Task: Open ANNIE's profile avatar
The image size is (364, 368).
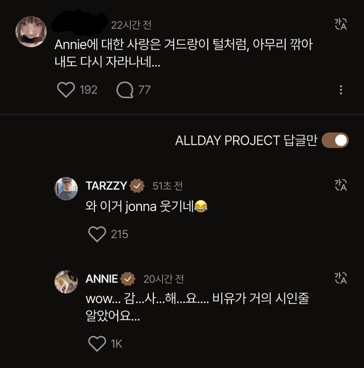Action: pos(66,282)
